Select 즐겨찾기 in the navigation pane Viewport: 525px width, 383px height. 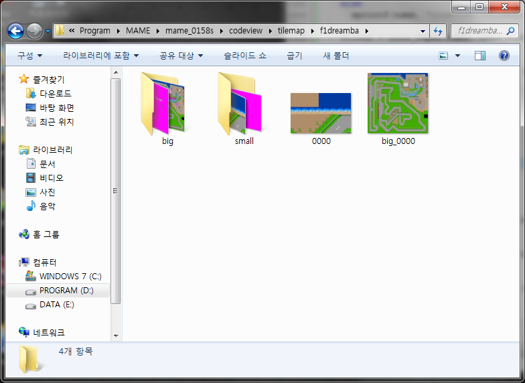click(x=48, y=80)
